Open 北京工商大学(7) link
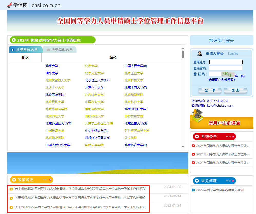256x214 pixels. pos(136,87)
